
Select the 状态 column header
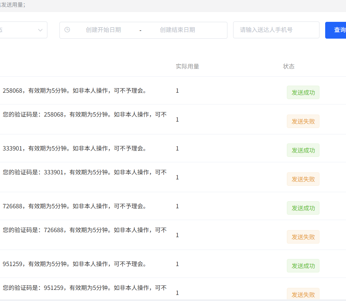[289, 67]
